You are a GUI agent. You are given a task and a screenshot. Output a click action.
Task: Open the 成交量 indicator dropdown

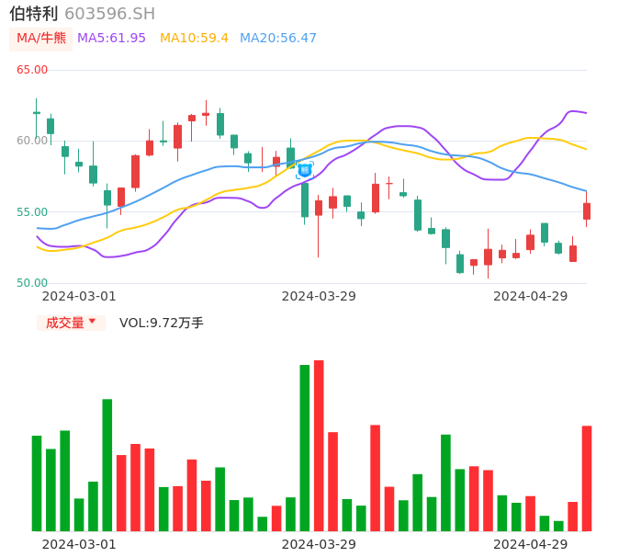[x=71, y=323]
